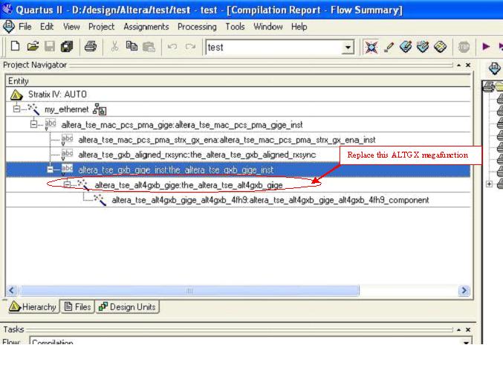Image resolution: width=503 pixels, height=371 pixels.
Task: Click the Entity column header
Action: [238, 81]
